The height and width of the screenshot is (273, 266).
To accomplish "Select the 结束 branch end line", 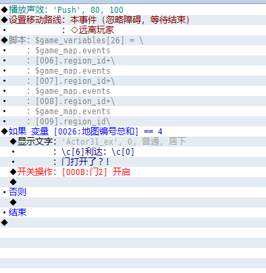I will click(x=133, y=212).
